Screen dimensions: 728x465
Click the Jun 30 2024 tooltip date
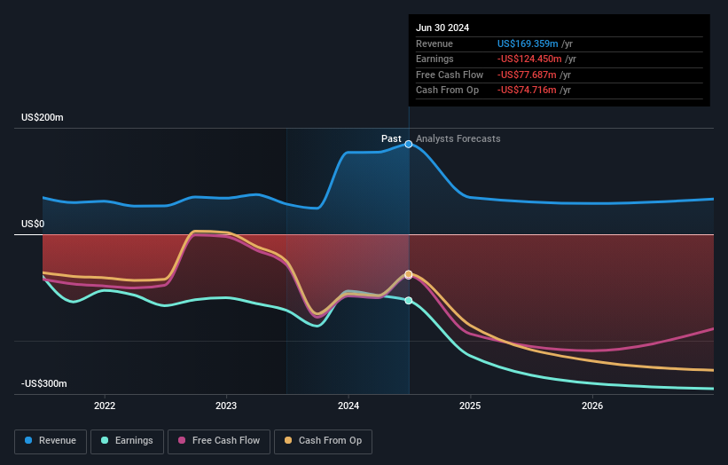(x=442, y=28)
